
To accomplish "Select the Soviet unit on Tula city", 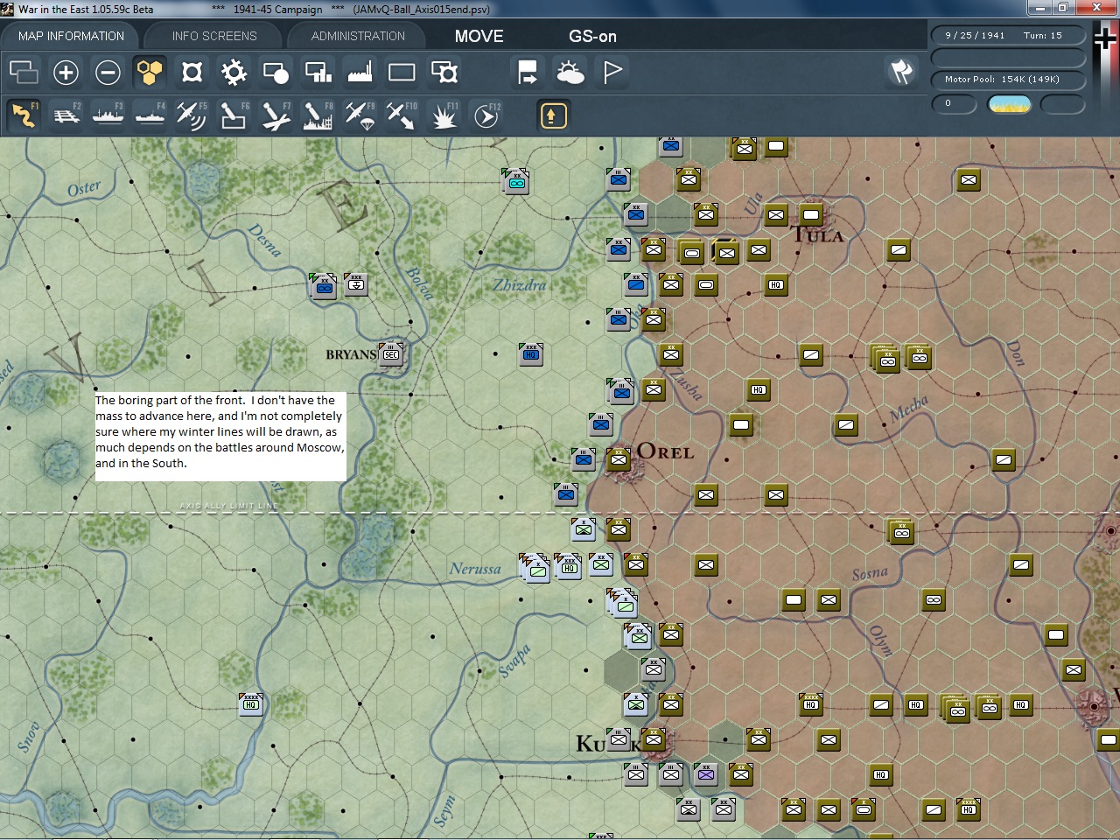I will pos(811,214).
